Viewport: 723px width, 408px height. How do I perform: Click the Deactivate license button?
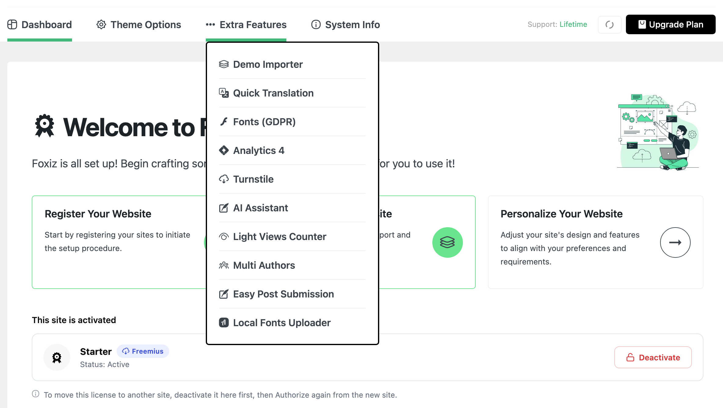653,357
